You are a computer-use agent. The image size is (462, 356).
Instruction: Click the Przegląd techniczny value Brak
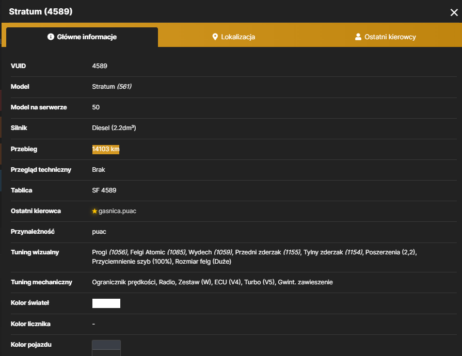(x=99, y=170)
